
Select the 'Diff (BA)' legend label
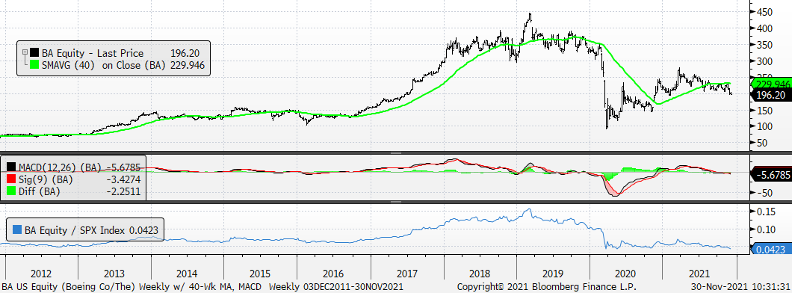pyautogui.click(x=40, y=191)
